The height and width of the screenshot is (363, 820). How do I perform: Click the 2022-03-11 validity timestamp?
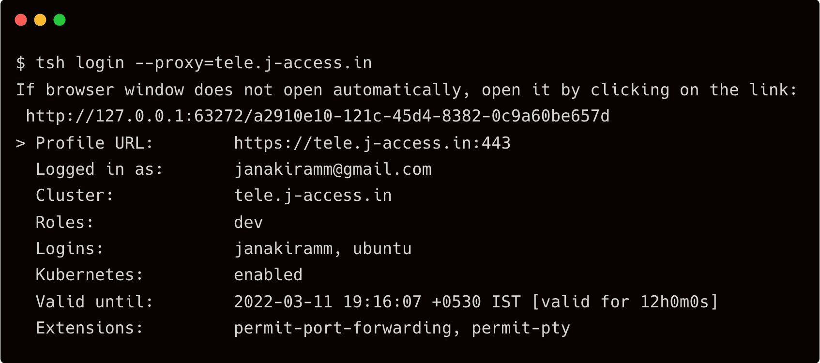328,302
